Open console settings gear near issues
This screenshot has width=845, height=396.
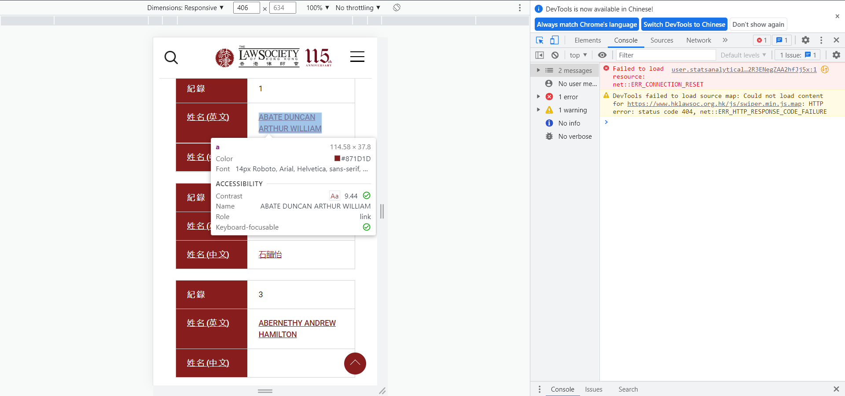point(836,55)
